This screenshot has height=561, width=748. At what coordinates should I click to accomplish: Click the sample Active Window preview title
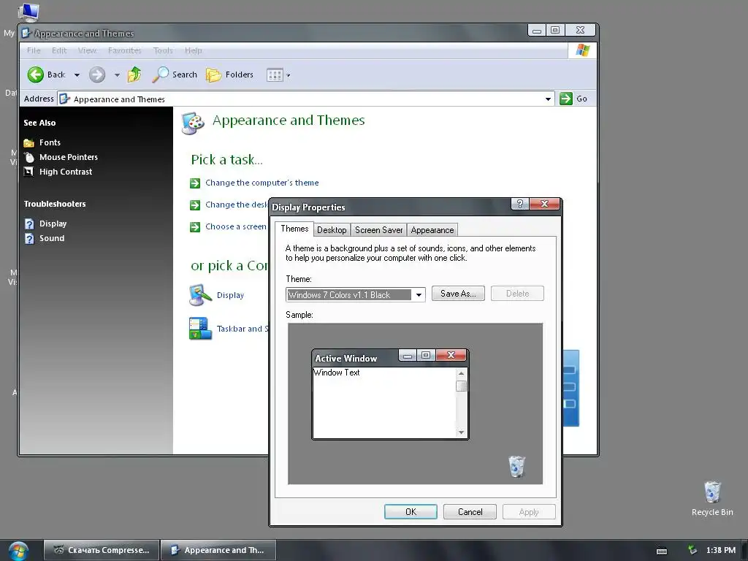[x=346, y=358]
